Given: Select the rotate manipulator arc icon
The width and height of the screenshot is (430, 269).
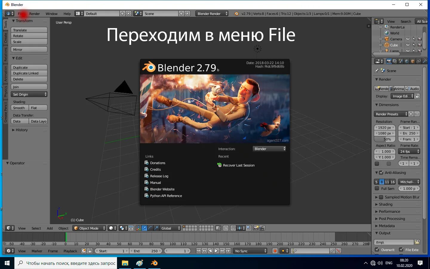Looking at the screenshot, I should [x=150, y=228].
